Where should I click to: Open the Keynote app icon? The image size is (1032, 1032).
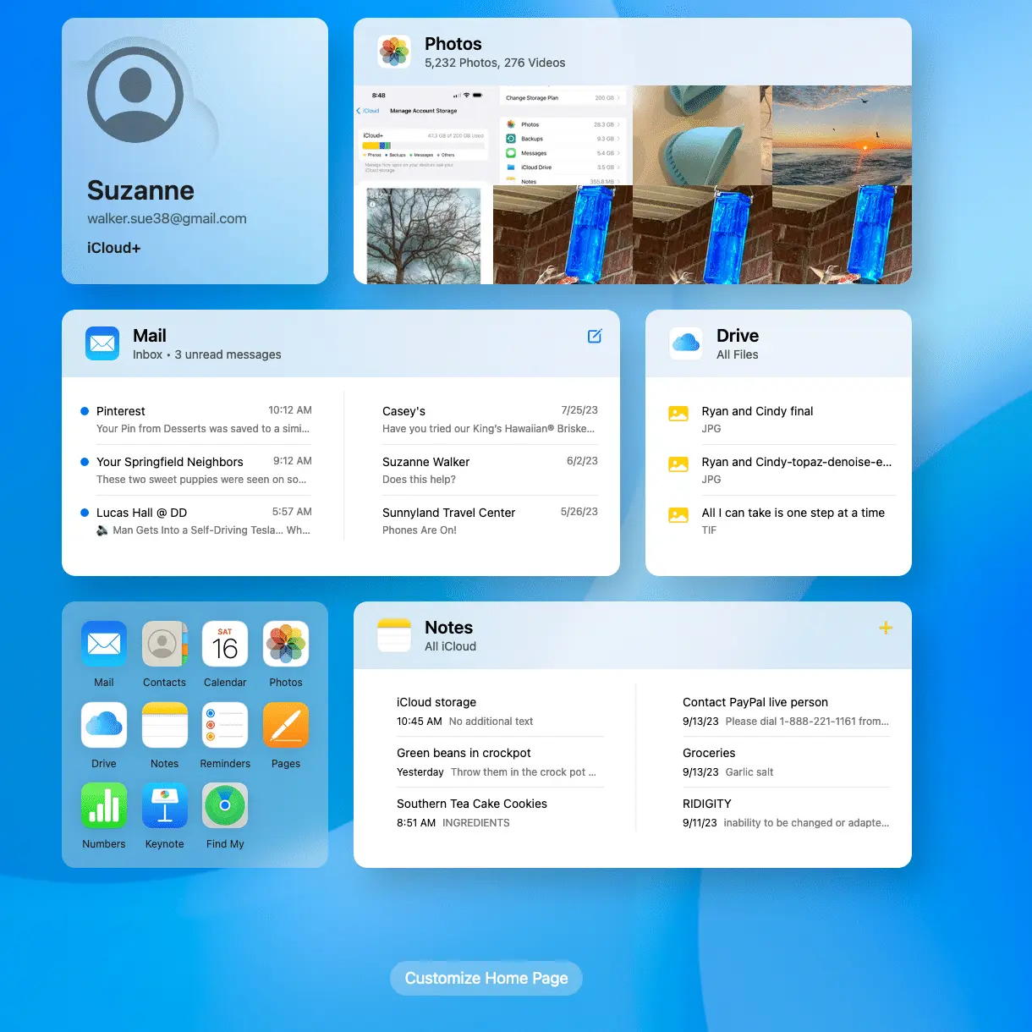(x=164, y=805)
